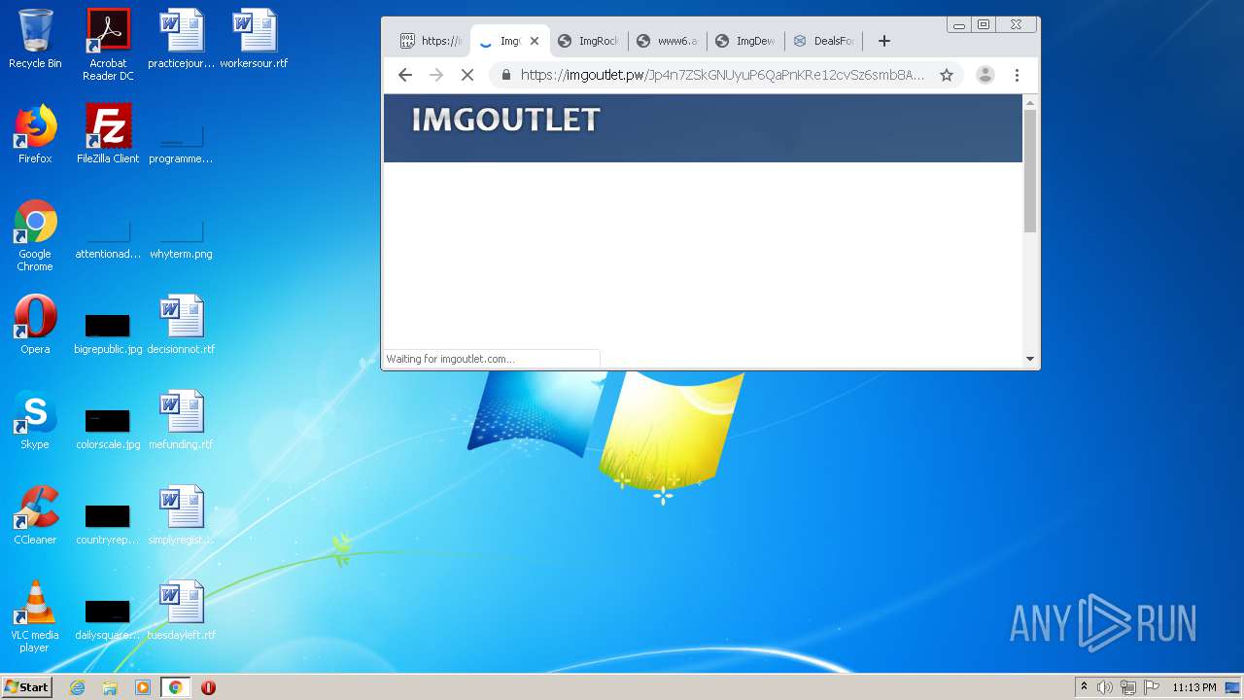Click the imgoutlet.pw address bar

(722, 75)
